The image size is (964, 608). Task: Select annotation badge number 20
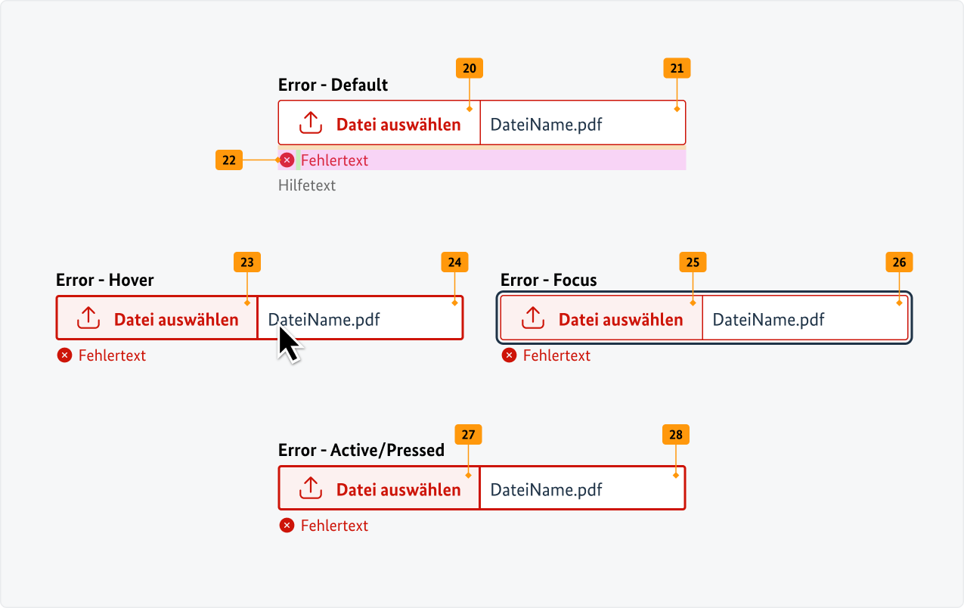(470, 69)
